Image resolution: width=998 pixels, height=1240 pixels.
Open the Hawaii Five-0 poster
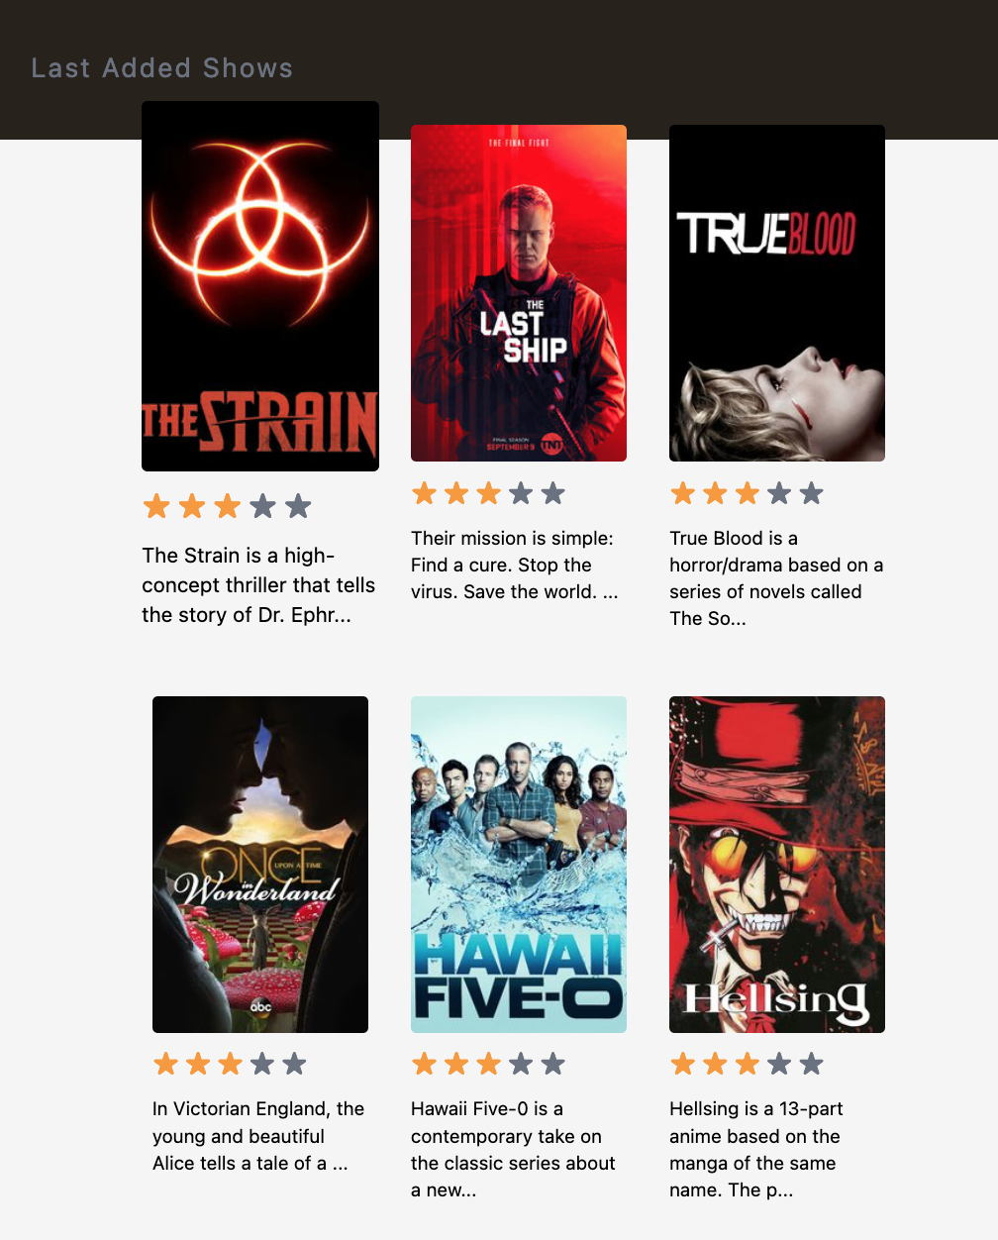[x=519, y=865]
